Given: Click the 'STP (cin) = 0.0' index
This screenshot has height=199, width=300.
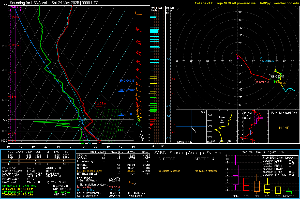Looking at the screenshot, I should 62,189.
